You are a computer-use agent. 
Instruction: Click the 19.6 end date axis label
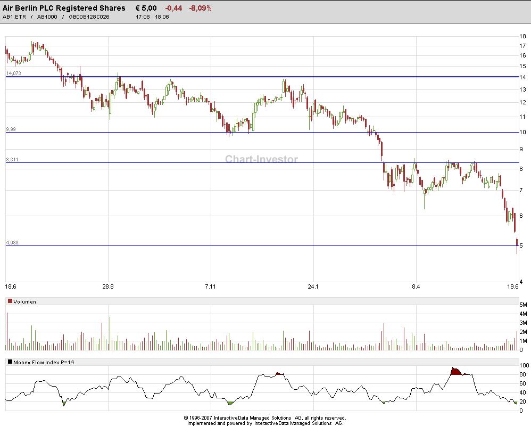coord(513,286)
